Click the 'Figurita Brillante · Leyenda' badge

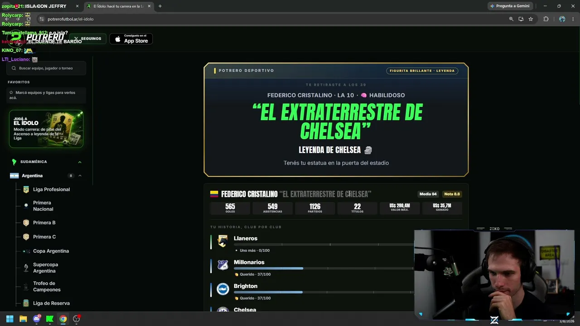point(422,71)
